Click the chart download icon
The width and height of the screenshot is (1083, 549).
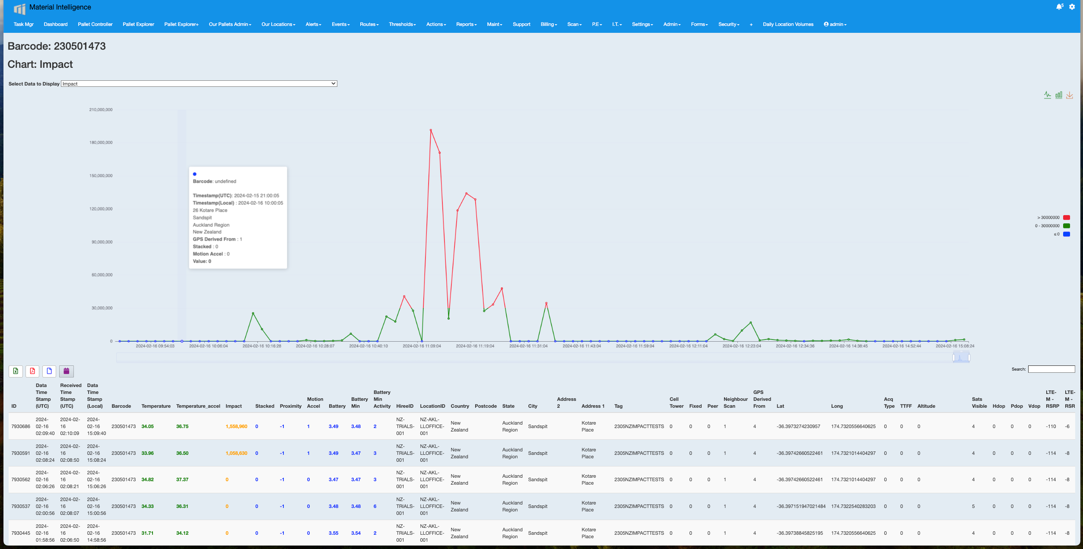1070,95
